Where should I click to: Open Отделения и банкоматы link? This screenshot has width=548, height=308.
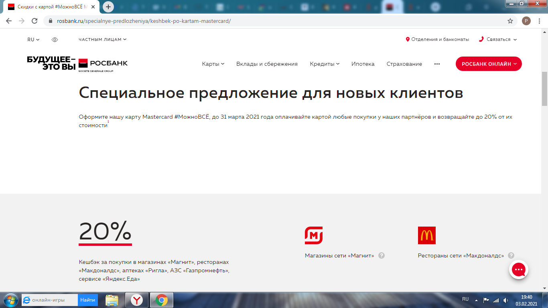[x=437, y=39]
